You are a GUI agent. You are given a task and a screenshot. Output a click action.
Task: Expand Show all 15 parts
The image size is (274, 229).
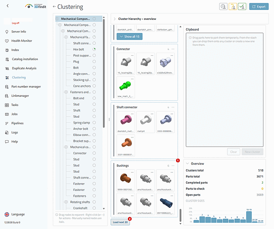click(x=129, y=37)
